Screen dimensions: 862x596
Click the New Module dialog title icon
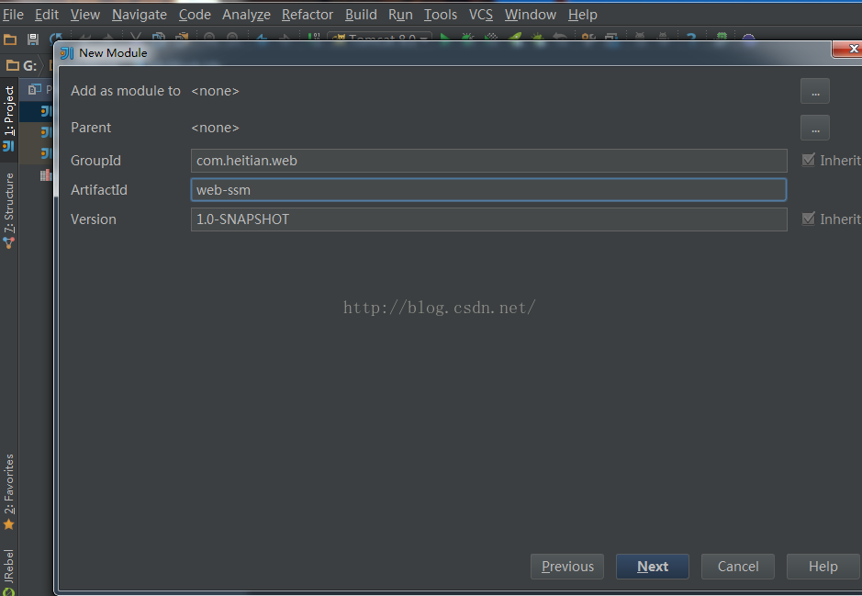point(67,52)
